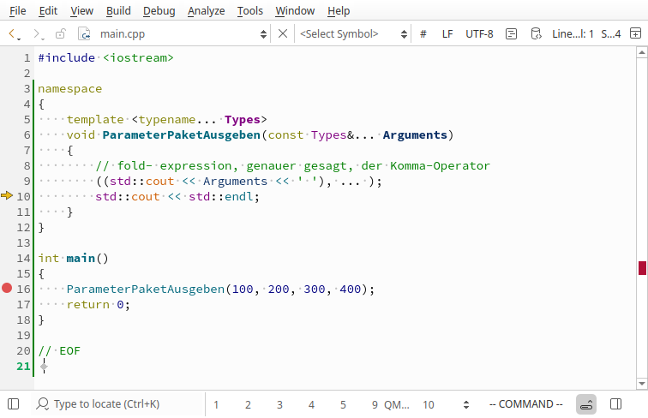The width and height of the screenshot is (648, 418).
Task: Click the Line/Col position indicator
Action: (573, 34)
